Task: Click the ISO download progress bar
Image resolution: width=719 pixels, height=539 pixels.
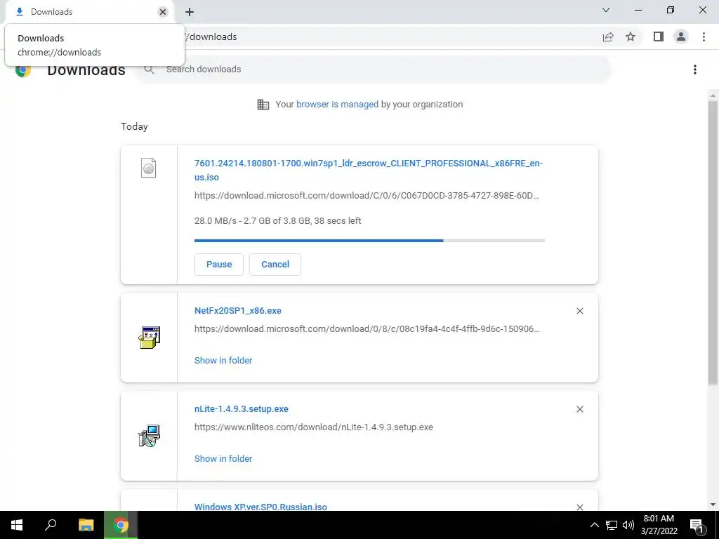Action: tap(369, 241)
